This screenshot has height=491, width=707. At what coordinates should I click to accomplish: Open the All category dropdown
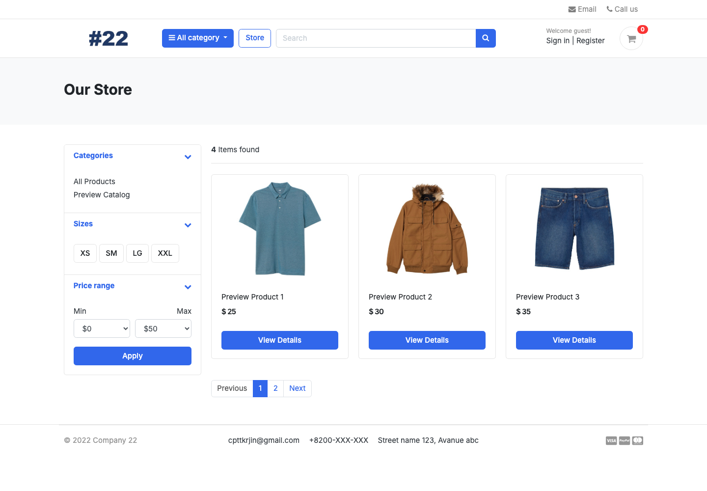(x=198, y=38)
